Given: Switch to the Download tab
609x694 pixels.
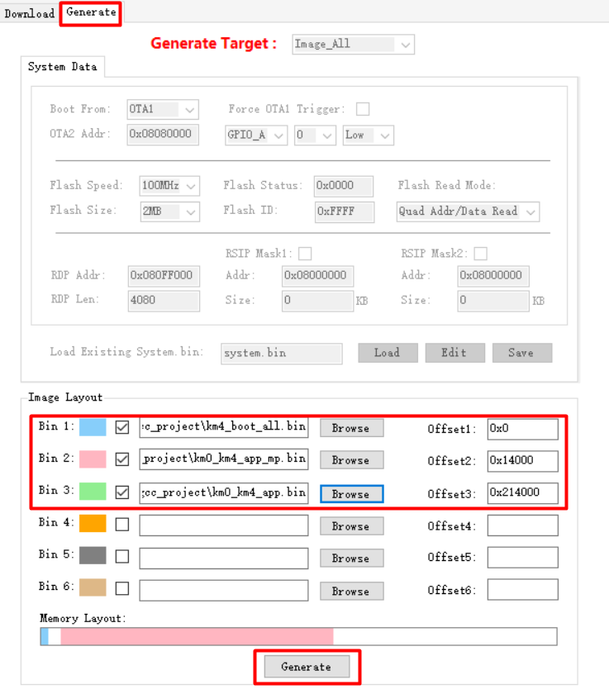Looking at the screenshot, I should (29, 13).
